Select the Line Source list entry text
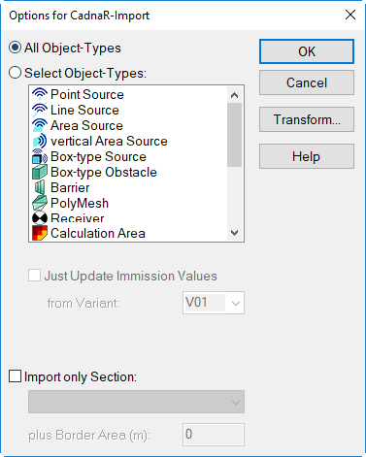 click(84, 110)
